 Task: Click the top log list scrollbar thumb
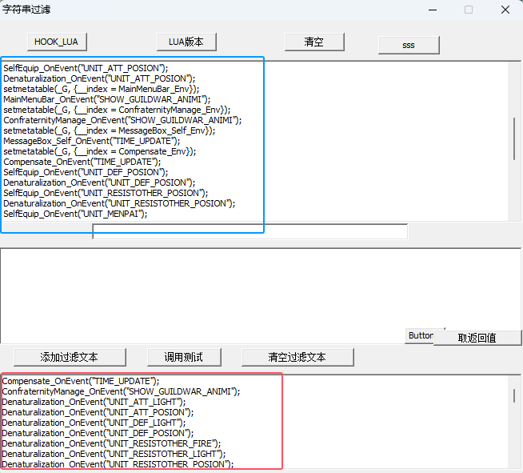click(x=514, y=138)
